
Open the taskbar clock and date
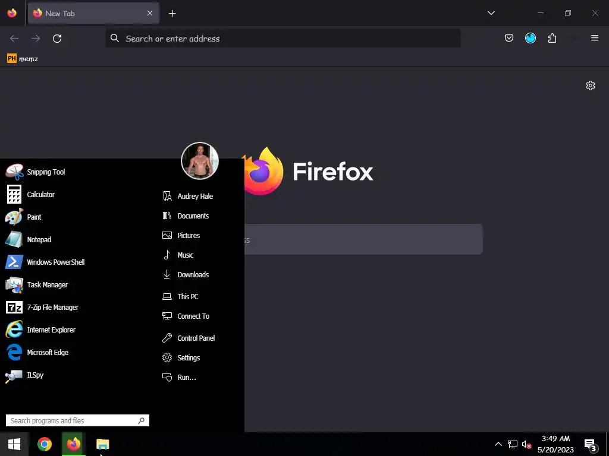click(x=556, y=444)
